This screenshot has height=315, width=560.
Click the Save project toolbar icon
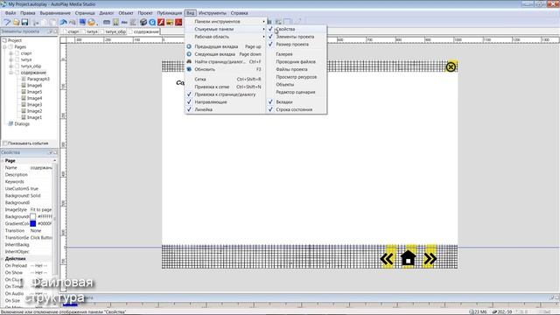click(x=24, y=22)
